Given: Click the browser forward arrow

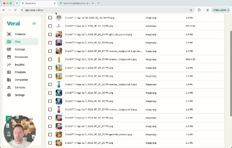Looking at the screenshot, I should point(9,10).
